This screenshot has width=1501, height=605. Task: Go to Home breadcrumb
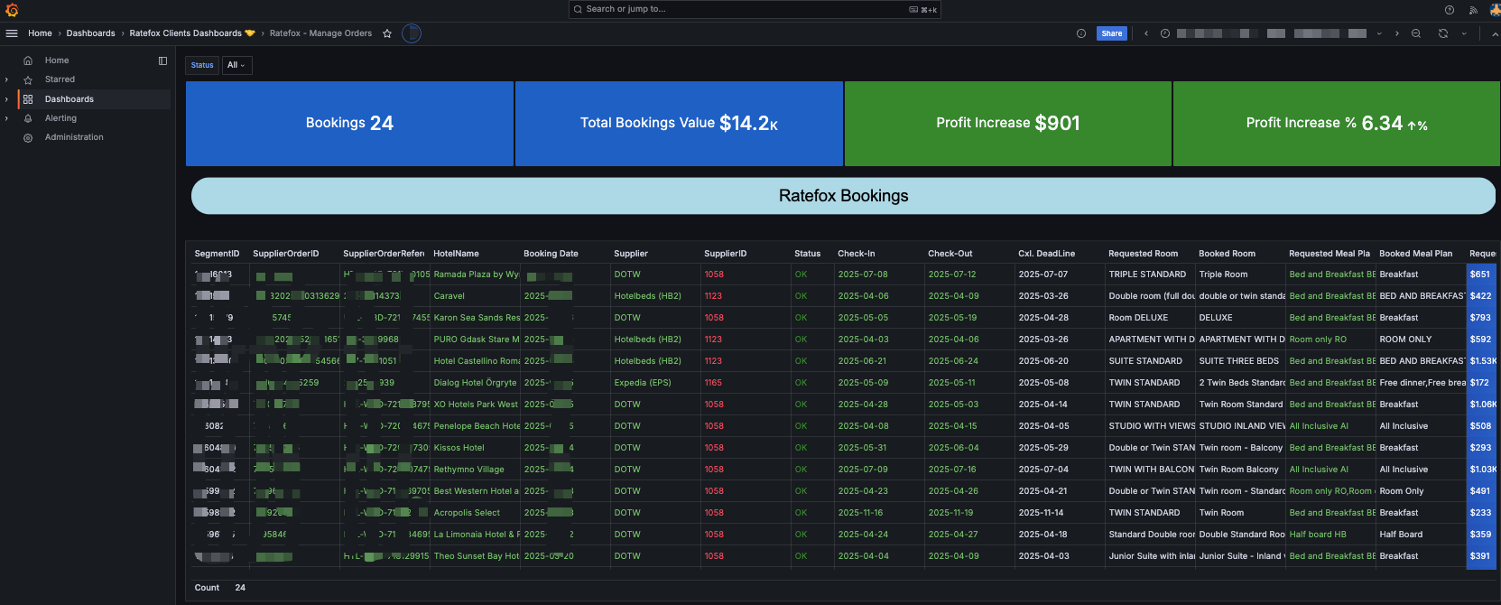[x=40, y=33]
